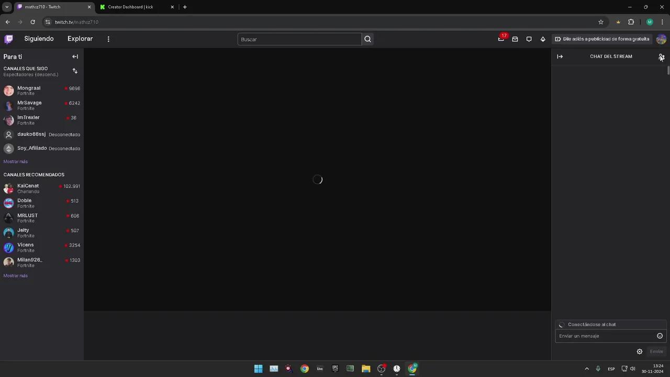Collapse the stream chat panel

560,57
